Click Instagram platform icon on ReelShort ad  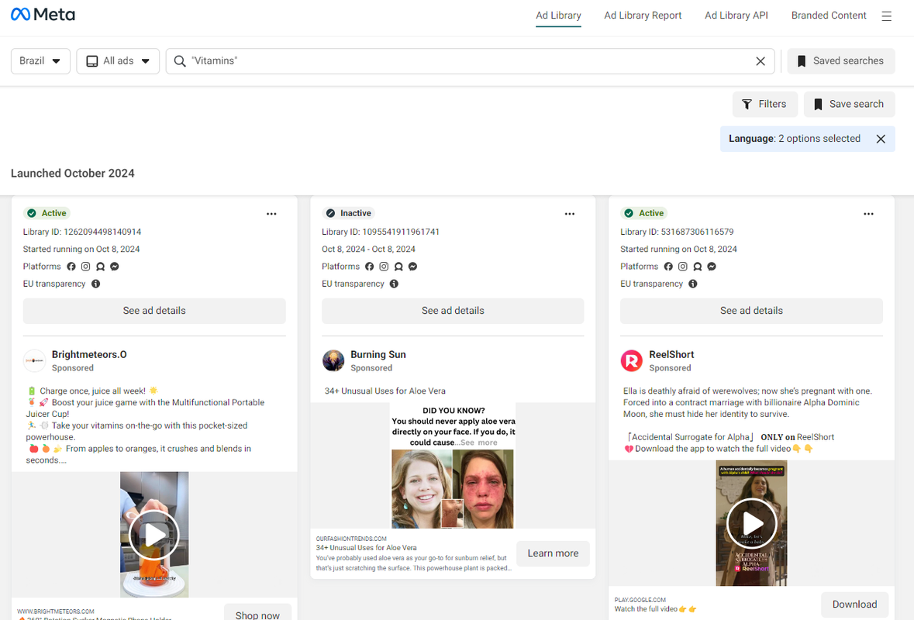click(x=682, y=267)
